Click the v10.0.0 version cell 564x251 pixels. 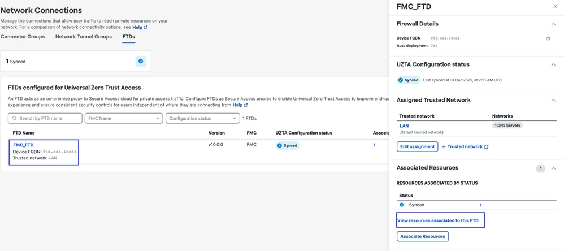(x=216, y=145)
